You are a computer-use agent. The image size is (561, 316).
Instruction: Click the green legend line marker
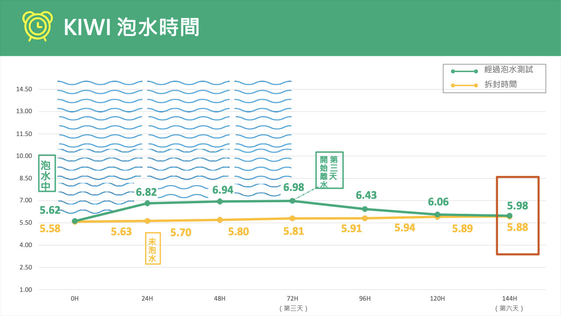click(x=464, y=71)
